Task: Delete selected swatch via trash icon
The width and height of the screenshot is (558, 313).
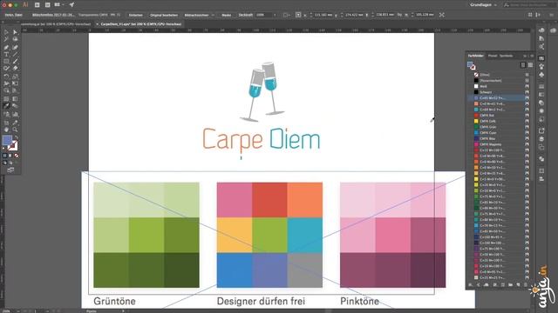Action: pyautogui.click(x=526, y=284)
